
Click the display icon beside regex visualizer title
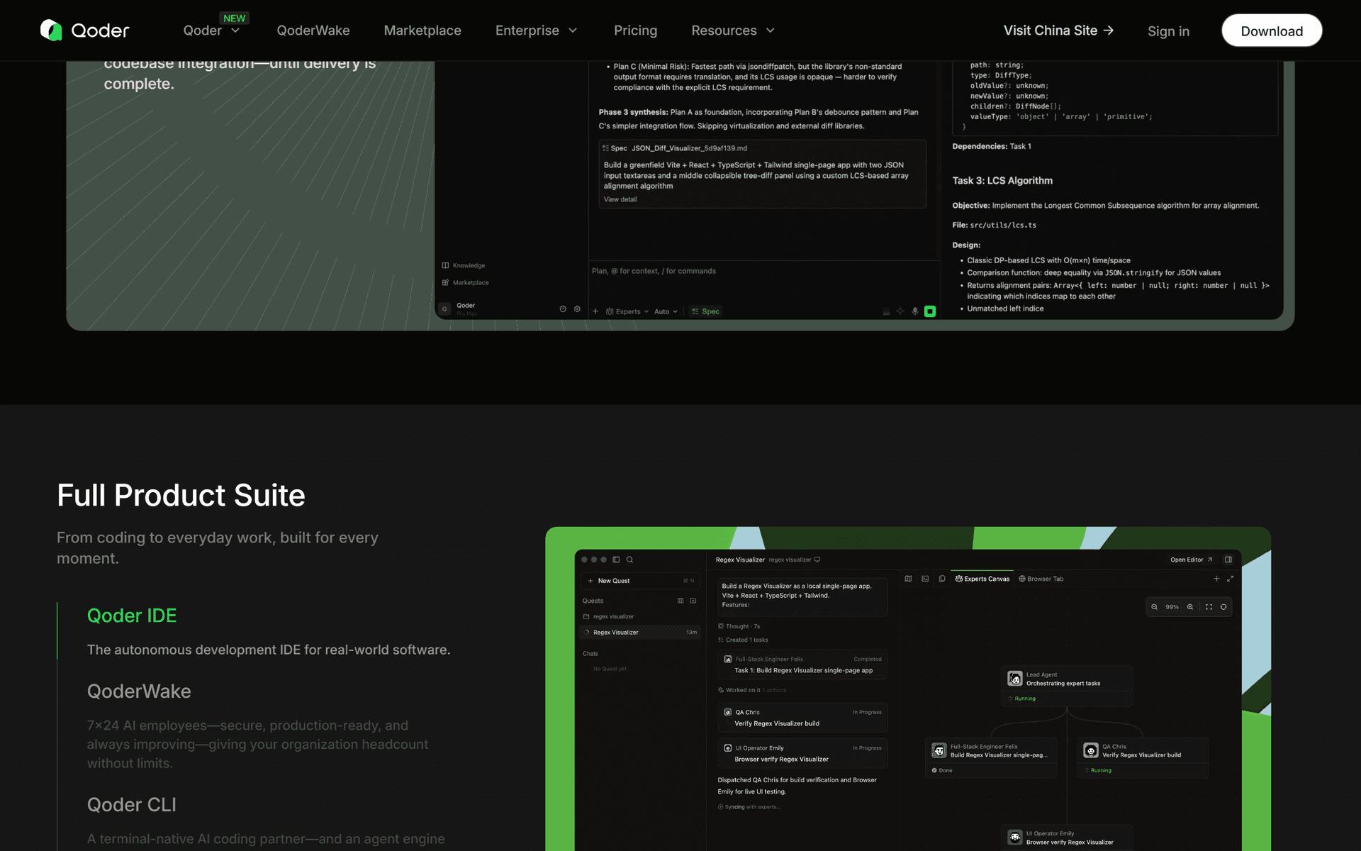817,560
